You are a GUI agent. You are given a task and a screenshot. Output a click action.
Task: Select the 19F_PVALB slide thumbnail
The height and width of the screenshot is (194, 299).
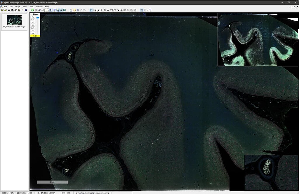coord(14,20)
